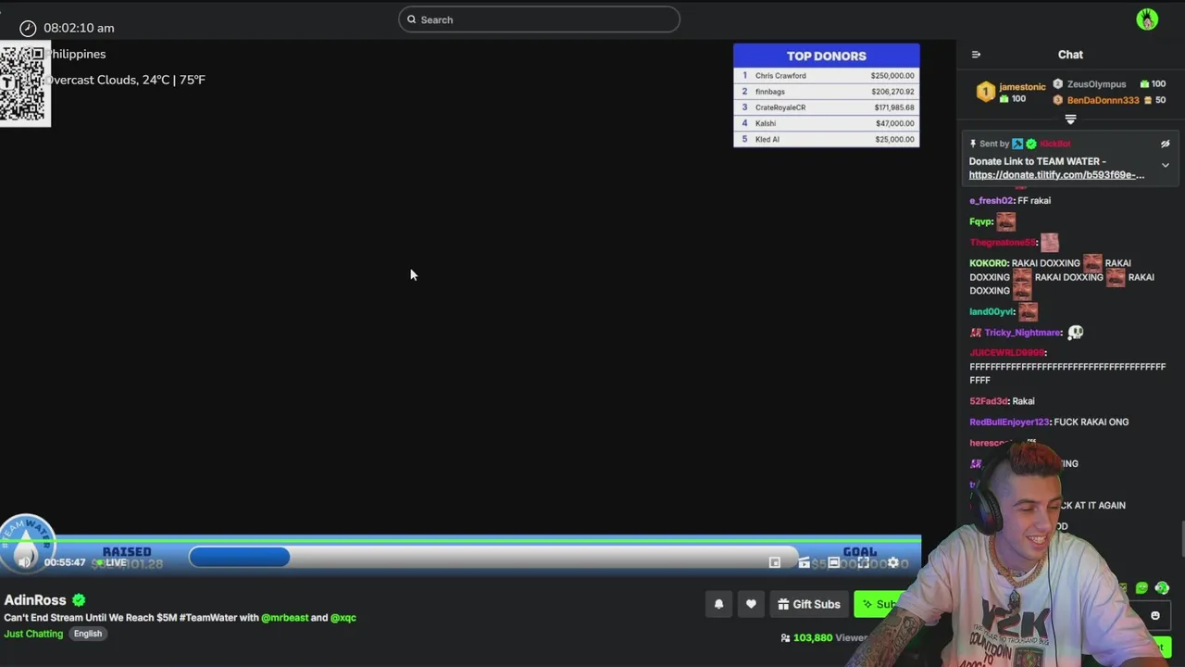Click the verified badge next to AdinRoss
This screenshot has height=667, width=1185.
point(79,600)
